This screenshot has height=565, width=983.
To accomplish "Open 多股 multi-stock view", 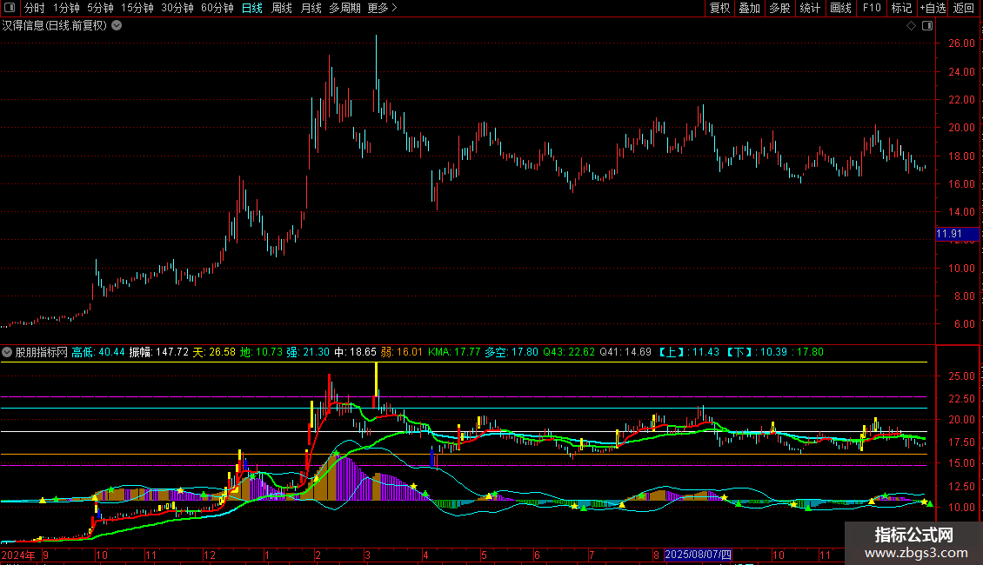I will coord(779,8).
